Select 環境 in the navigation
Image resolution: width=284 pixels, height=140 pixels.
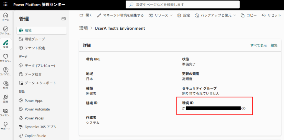(x=42, y=30)
